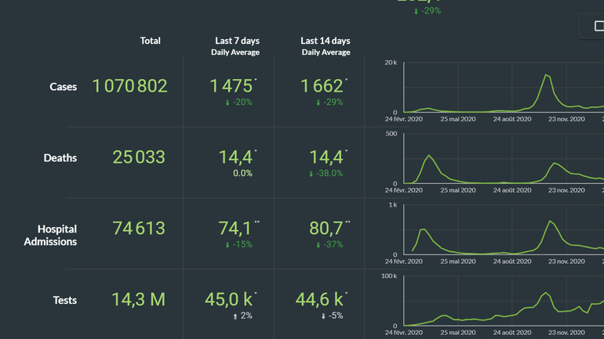Click the Cases row label
The height and width of the screenshot is (339, 604).
pyautogui.click(x=63, y=87)
